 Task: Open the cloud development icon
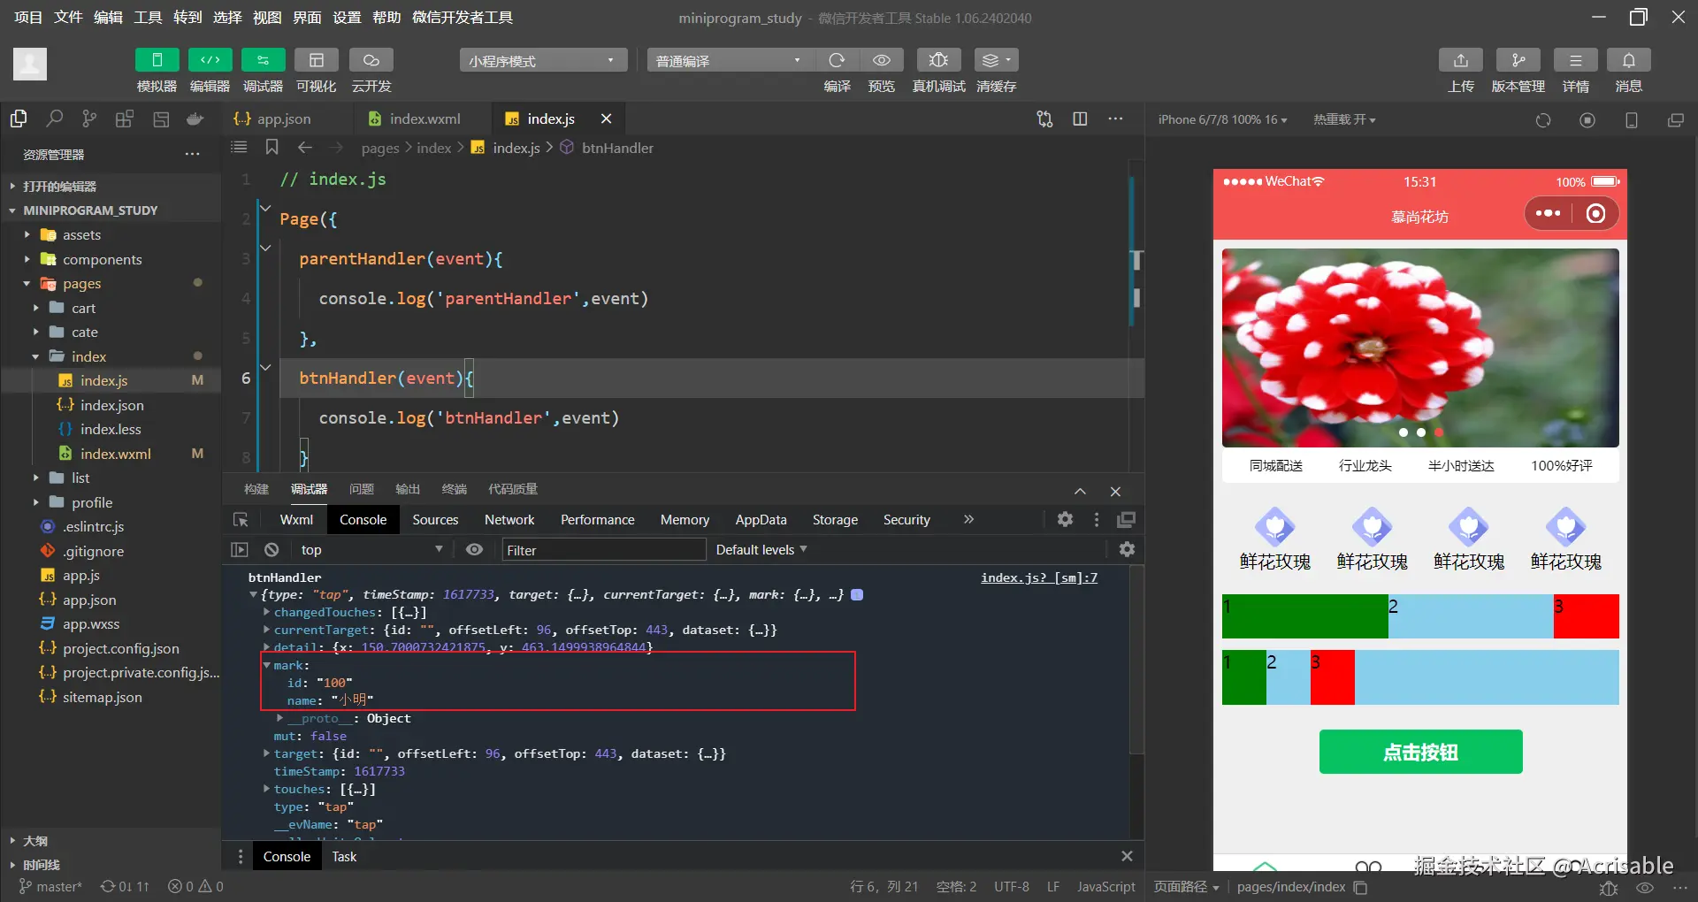(371, 60)
